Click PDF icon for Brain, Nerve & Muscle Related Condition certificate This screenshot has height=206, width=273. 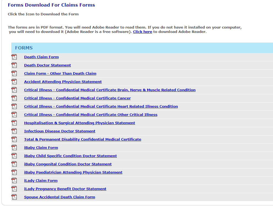pos(14,90)
